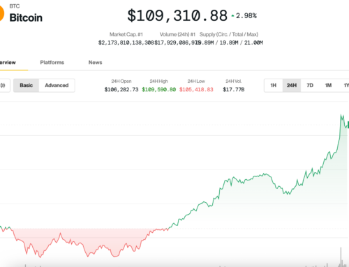Click the 24H Open value $106,282.73
The image size is (349, 267).
(121, 89)
